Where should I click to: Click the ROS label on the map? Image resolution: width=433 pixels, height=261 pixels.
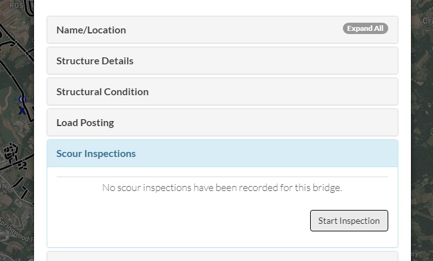16,5
